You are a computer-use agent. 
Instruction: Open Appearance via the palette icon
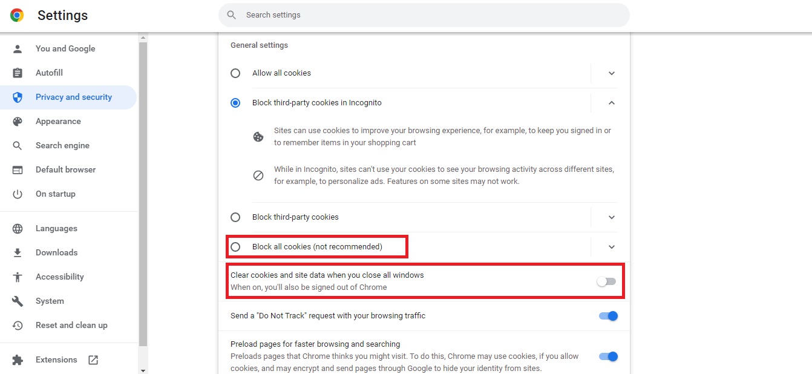coord(19,121)
